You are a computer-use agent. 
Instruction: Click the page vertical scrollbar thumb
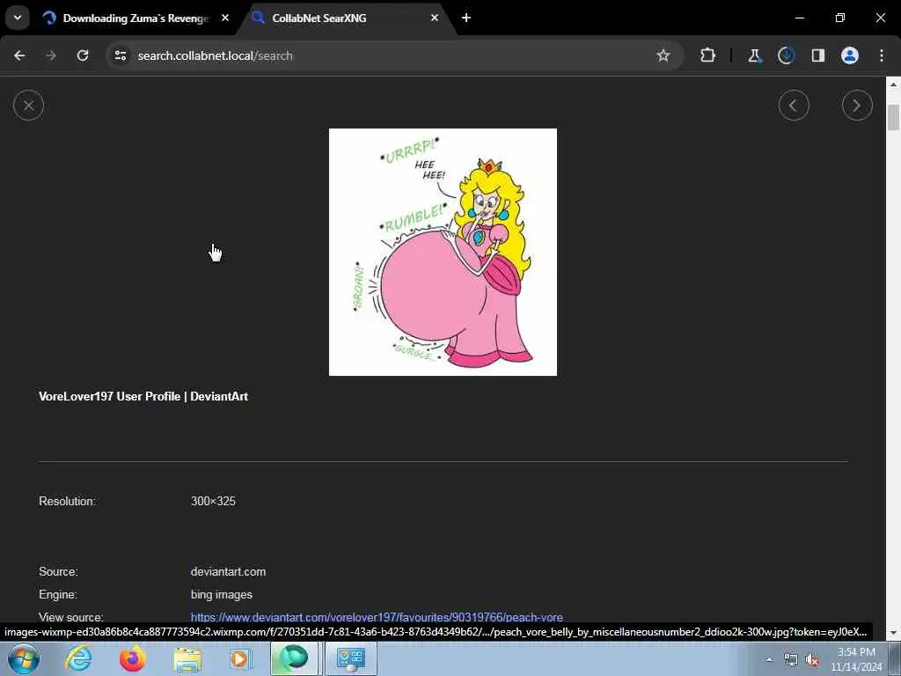coord(893,117)
